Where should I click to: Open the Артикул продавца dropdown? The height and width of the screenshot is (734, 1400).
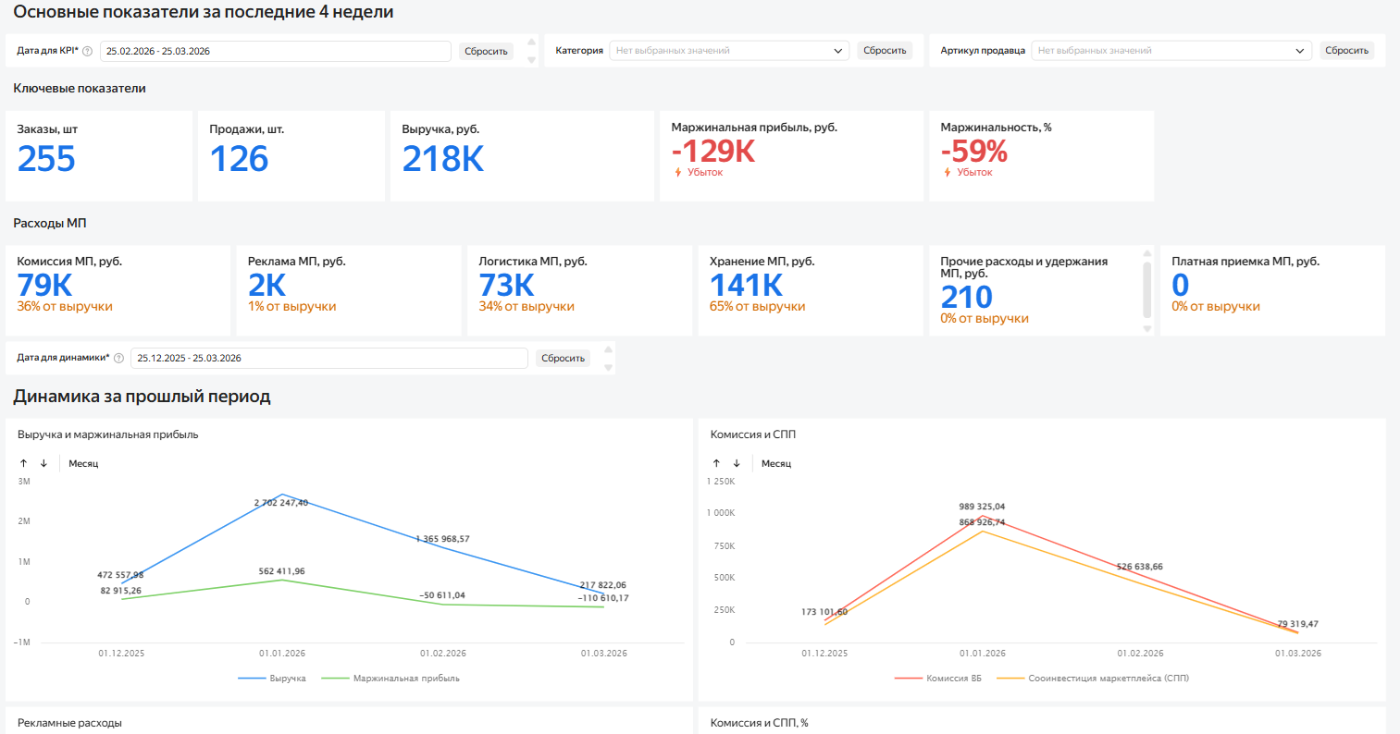(1171, 51)
